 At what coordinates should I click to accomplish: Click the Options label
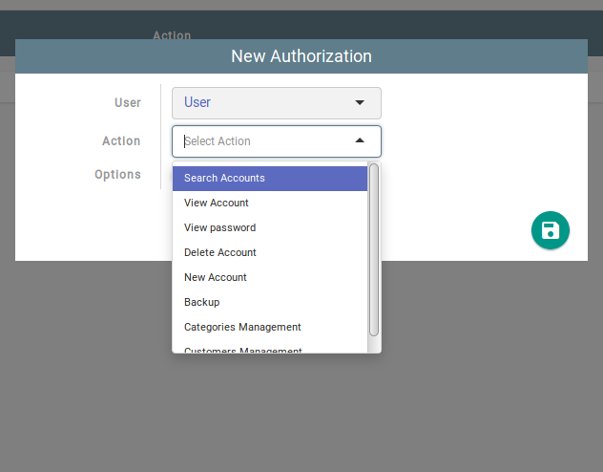coord(117,175)
